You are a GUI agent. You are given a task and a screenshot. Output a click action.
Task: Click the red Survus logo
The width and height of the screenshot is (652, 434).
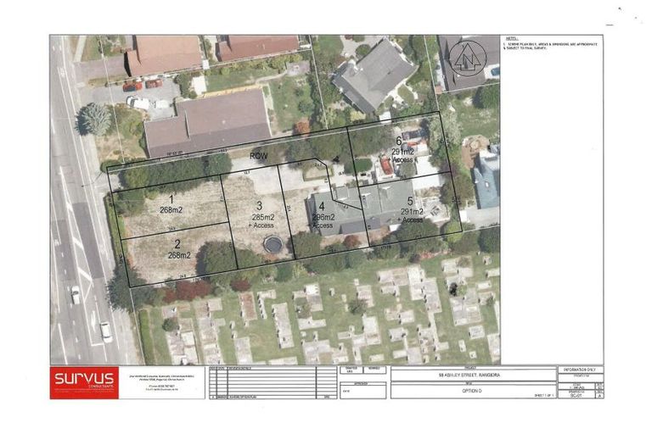84,382
